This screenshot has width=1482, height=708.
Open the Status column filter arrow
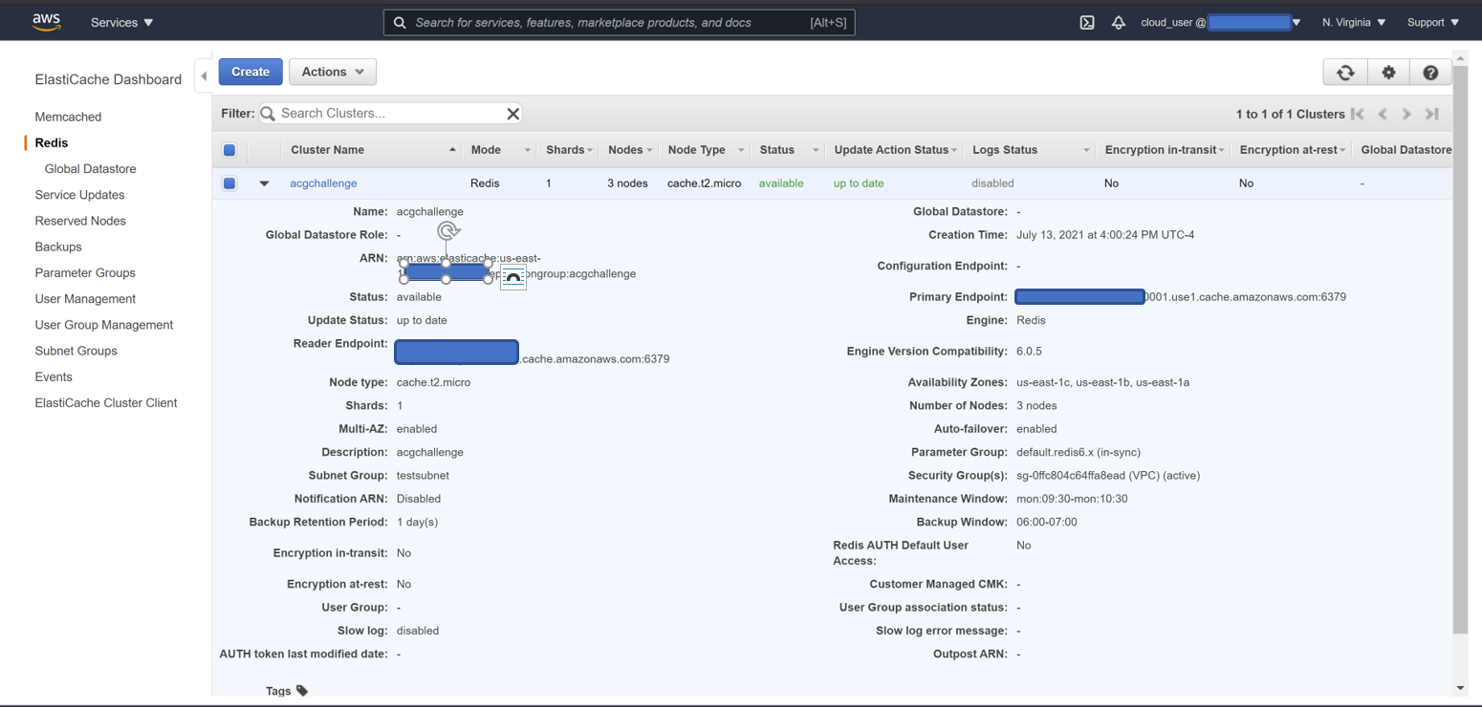816,151
